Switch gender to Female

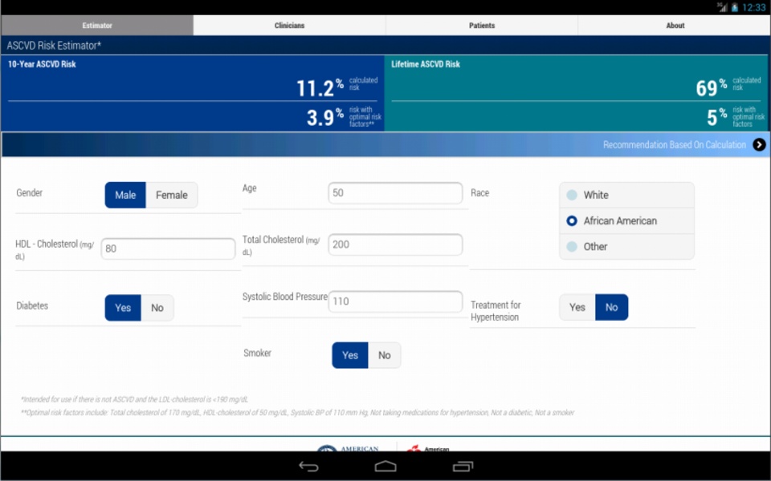tap(172, 196)
